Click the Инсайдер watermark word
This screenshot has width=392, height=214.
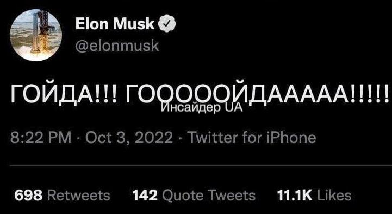point(190,108)
